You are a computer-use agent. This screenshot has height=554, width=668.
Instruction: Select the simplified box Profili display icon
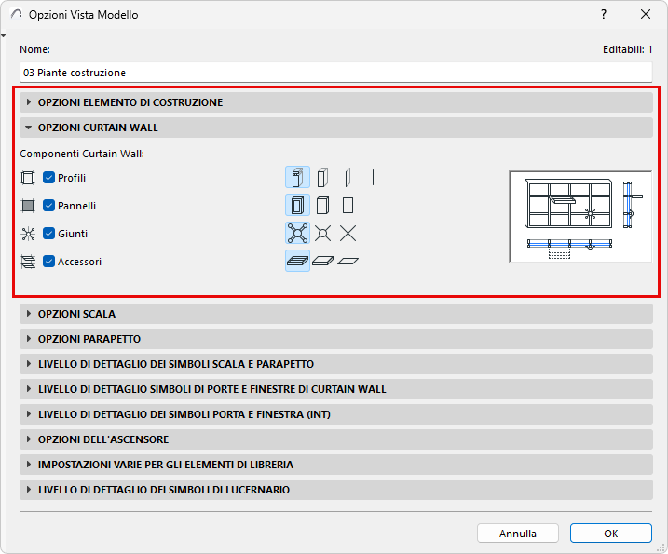coord(322,178)
